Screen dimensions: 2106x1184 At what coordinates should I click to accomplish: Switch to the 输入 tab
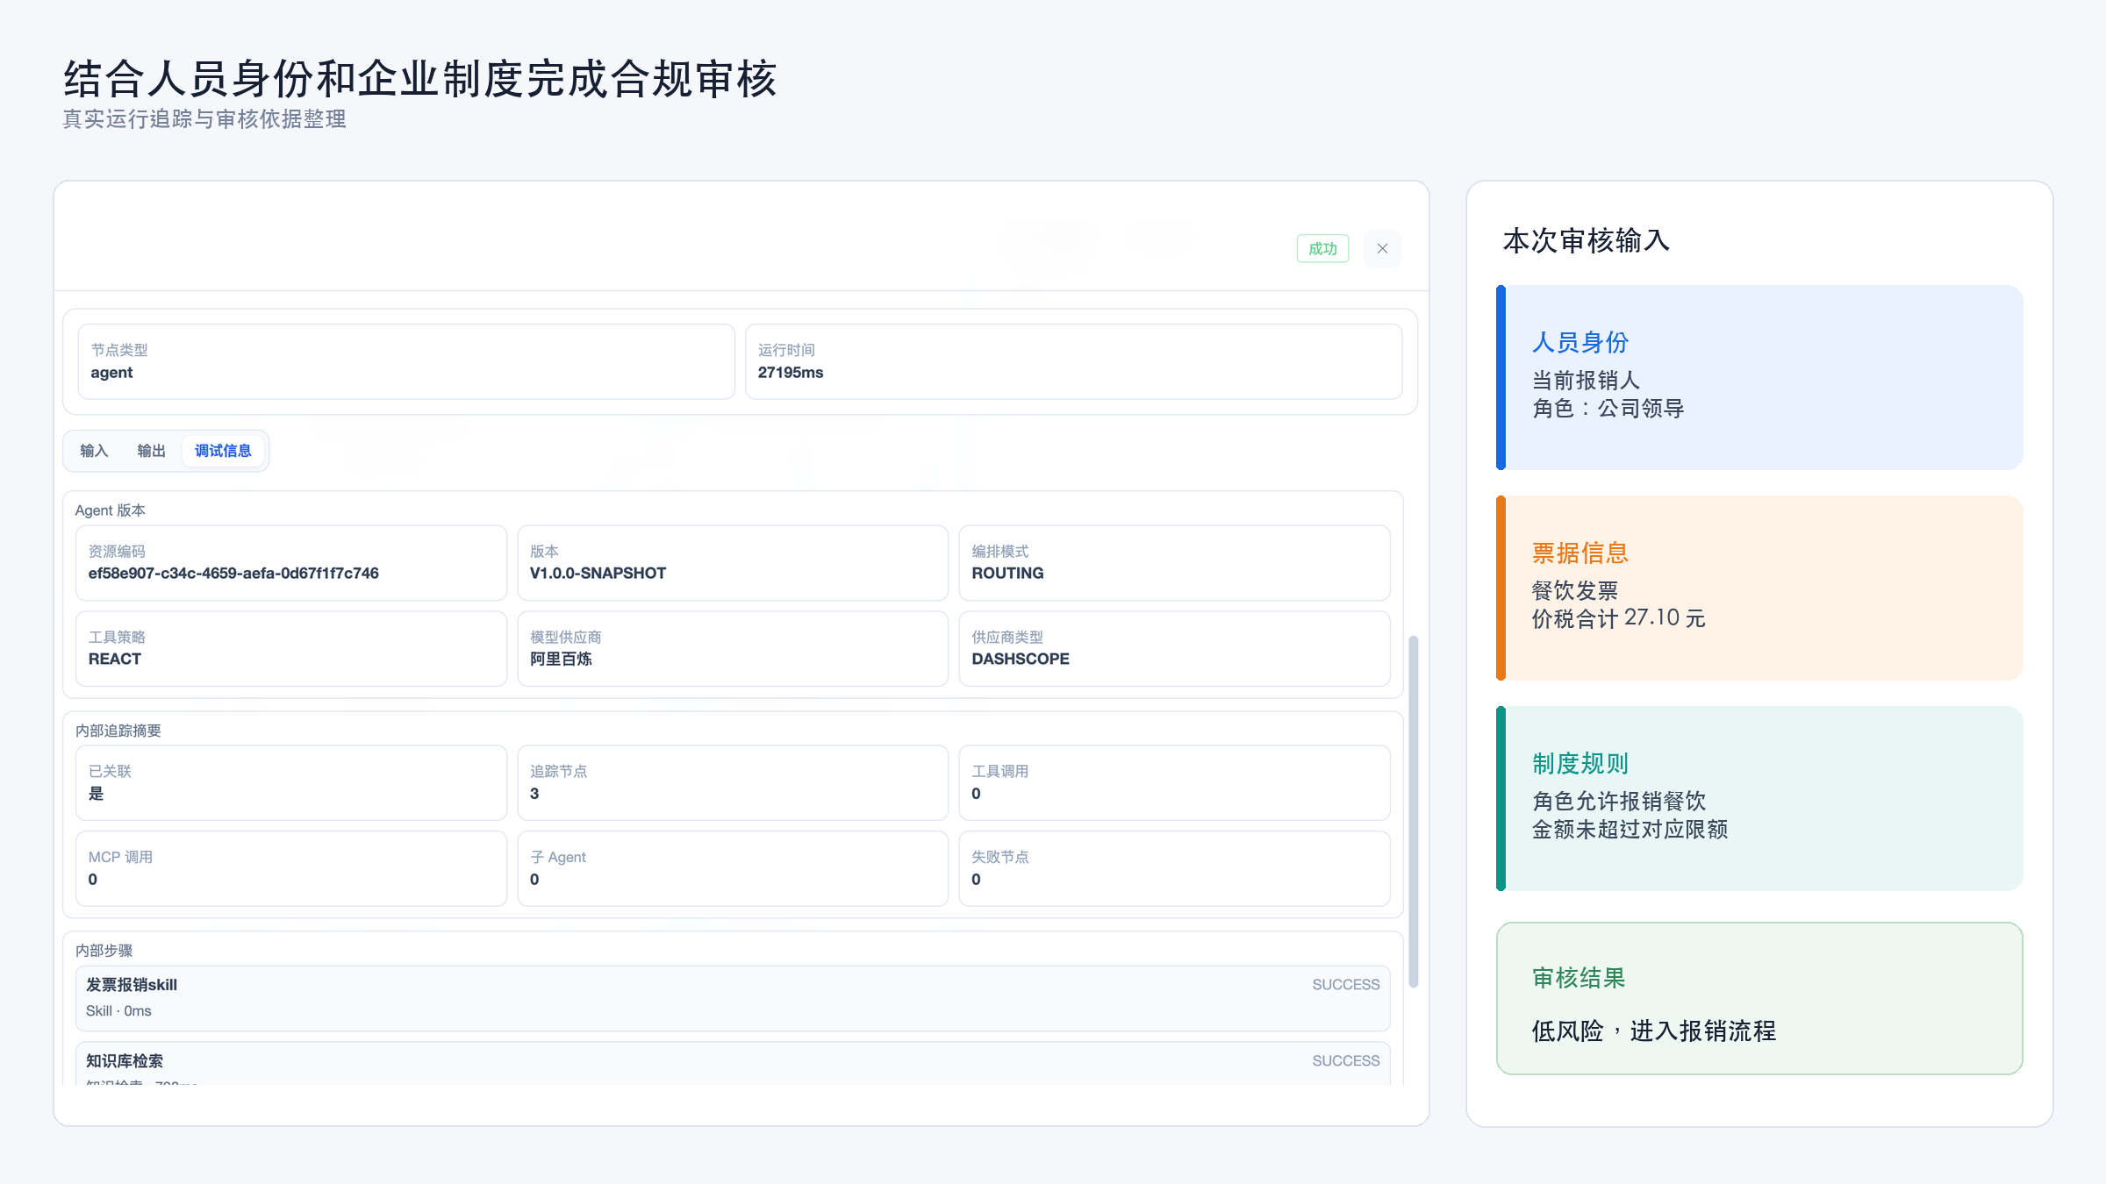[94, 451]
